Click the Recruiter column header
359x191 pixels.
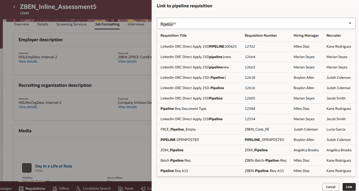pos(334,36)
